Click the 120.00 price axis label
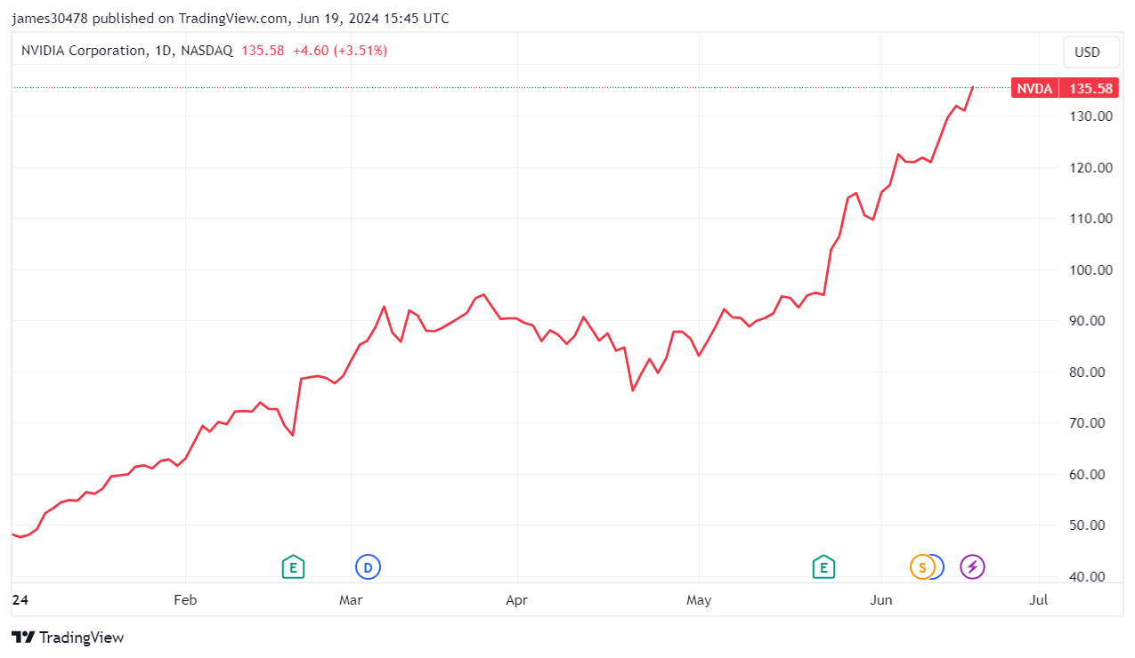This screenshot has height=658, width=1135. pos(1090,167)
